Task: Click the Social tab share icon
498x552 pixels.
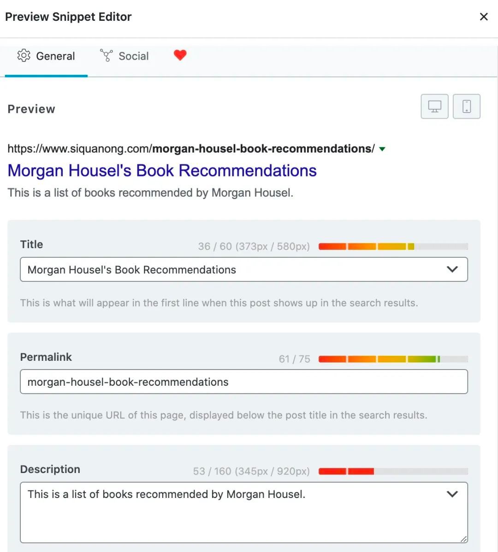Action: (106, 56)
